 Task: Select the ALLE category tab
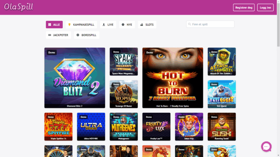(x=54, y=25)
